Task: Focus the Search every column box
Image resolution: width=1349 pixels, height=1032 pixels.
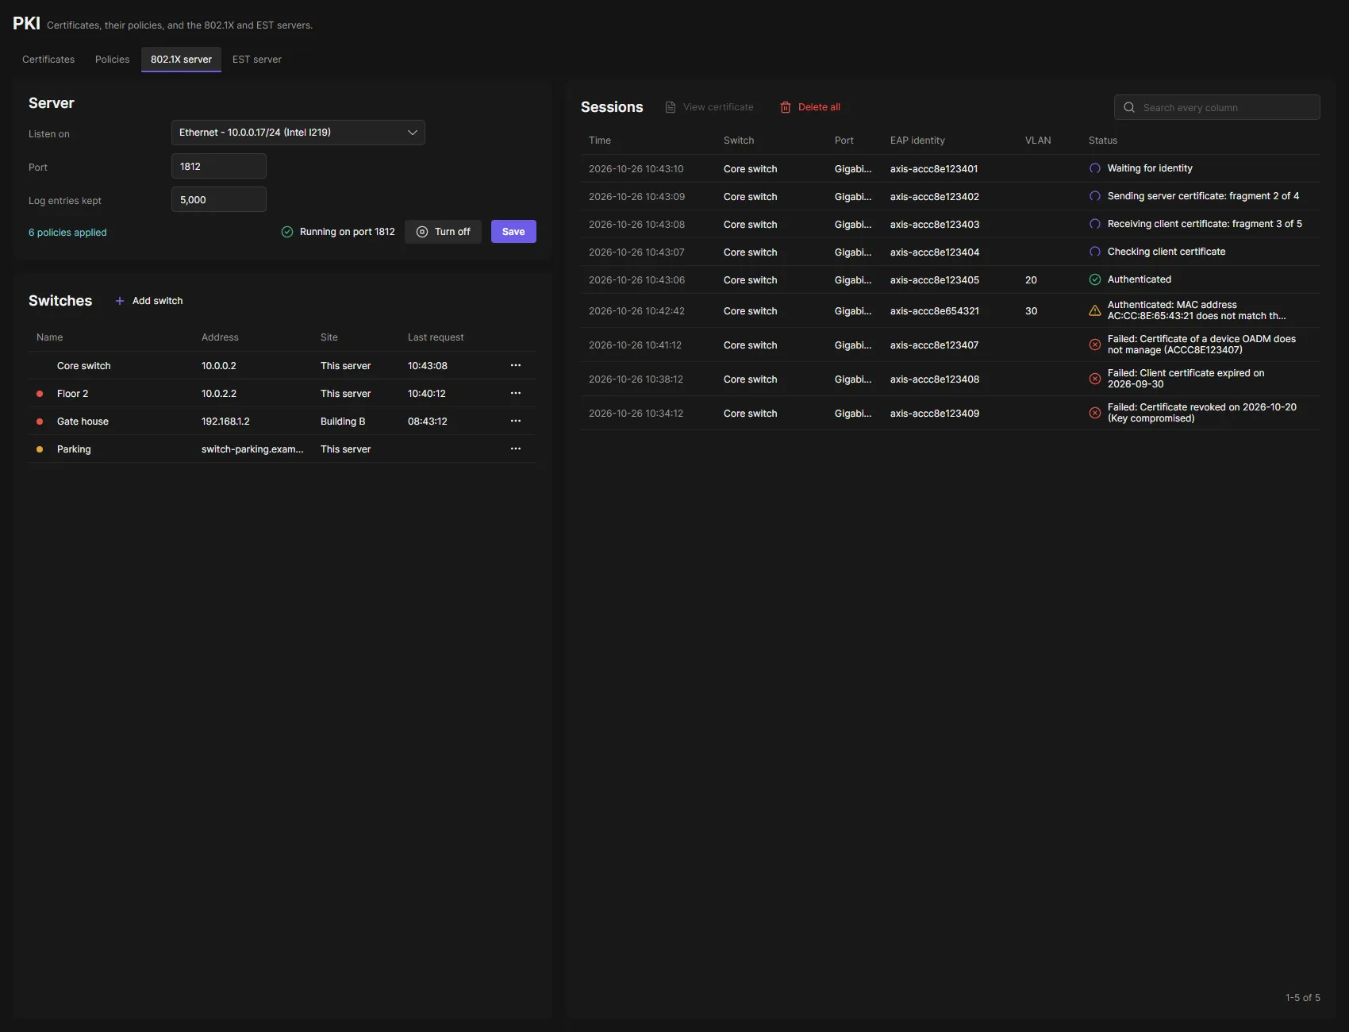Action: tap(1217, 107)
